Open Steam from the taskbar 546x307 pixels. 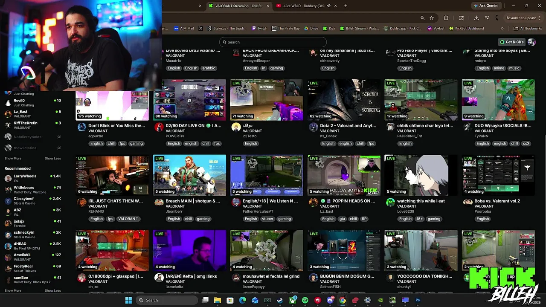point(280,300)
